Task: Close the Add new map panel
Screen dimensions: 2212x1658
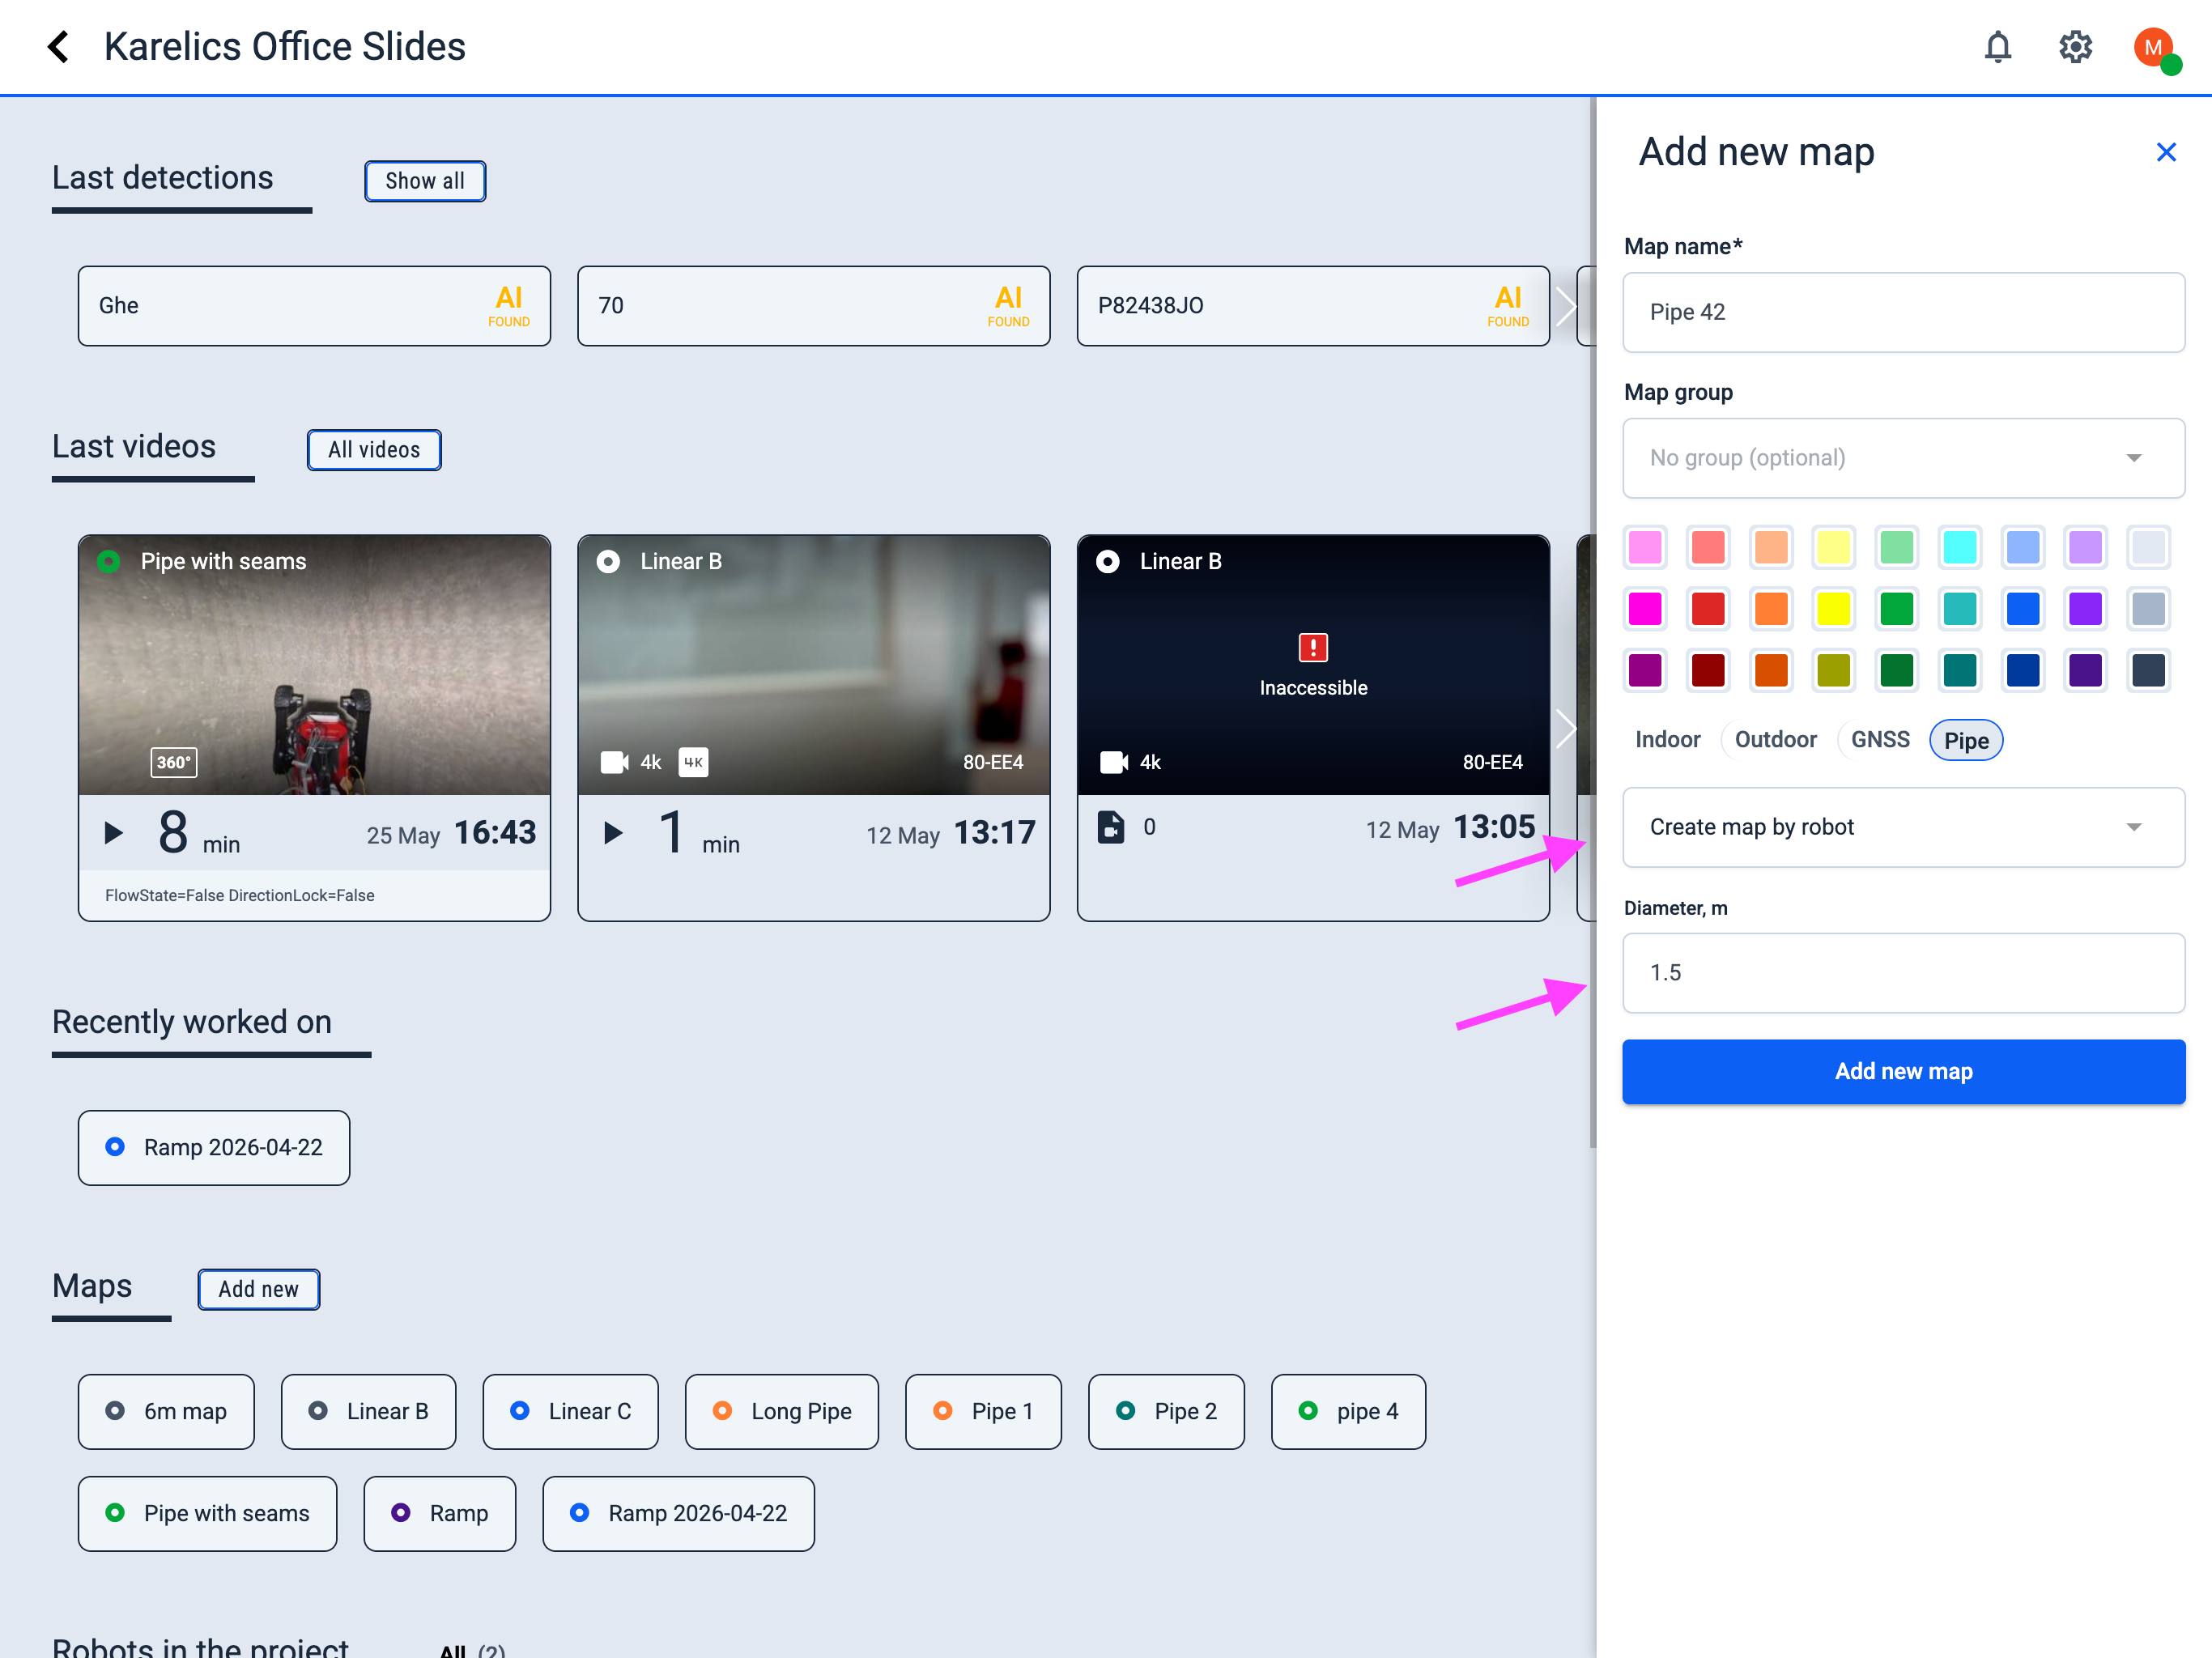Action: click(2166, 152)
